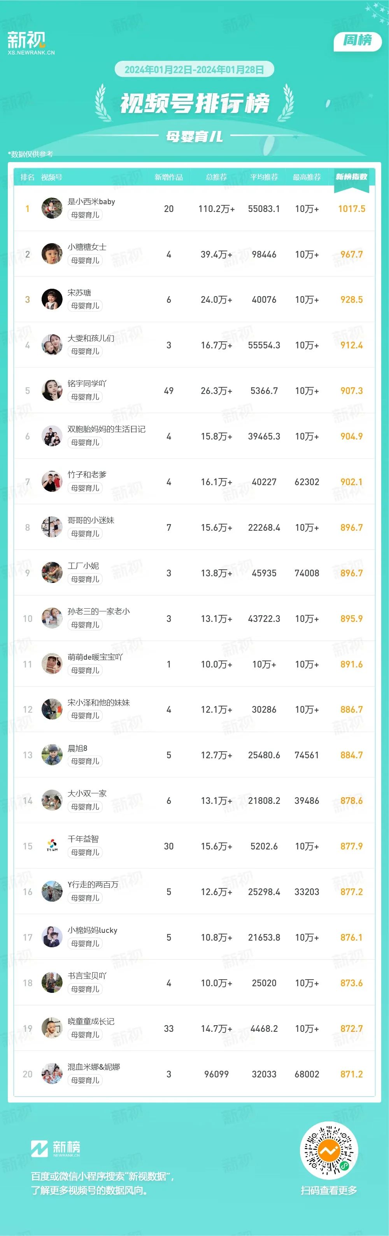Click 1017.5 index score of rank one
The image size is (389, 1236).
coord(352,209)
